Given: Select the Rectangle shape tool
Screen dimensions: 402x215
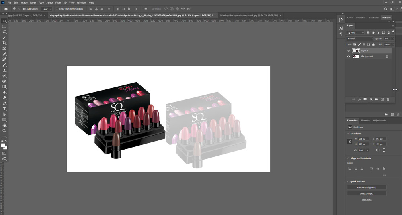Looking at the screenshot, I should pos(4,120).
